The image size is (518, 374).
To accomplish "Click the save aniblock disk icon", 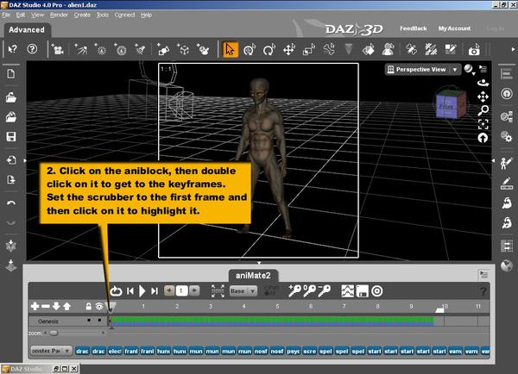I will [362, 291].
